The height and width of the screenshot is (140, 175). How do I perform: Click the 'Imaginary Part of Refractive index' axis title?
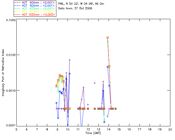(x=3, y=72)
